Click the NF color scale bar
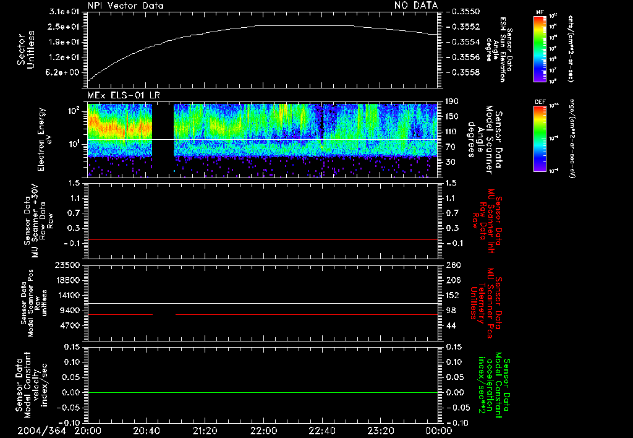The image size is (633, 438). pos(540,48)
